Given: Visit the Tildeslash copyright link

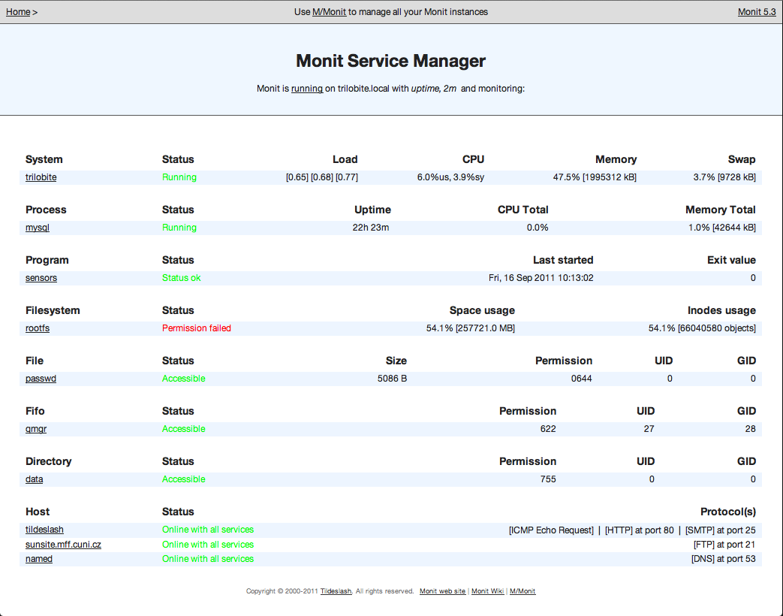Looking at the screenshot, I should [x=336, y=591].
